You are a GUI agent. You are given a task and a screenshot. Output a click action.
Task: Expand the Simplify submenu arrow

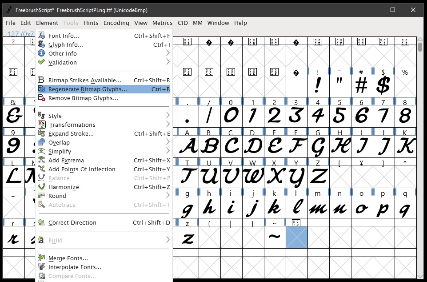point(168,151)
